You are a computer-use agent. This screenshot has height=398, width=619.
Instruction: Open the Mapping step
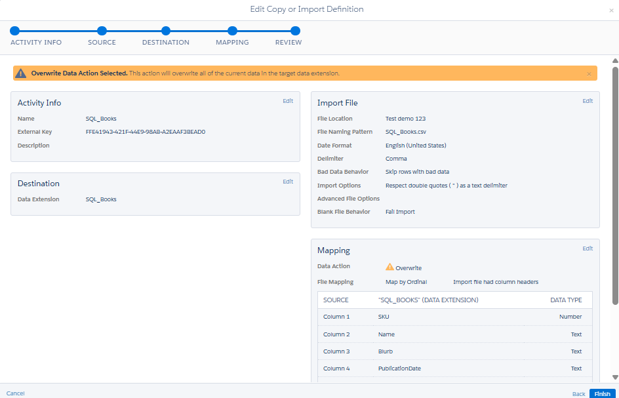232,31
